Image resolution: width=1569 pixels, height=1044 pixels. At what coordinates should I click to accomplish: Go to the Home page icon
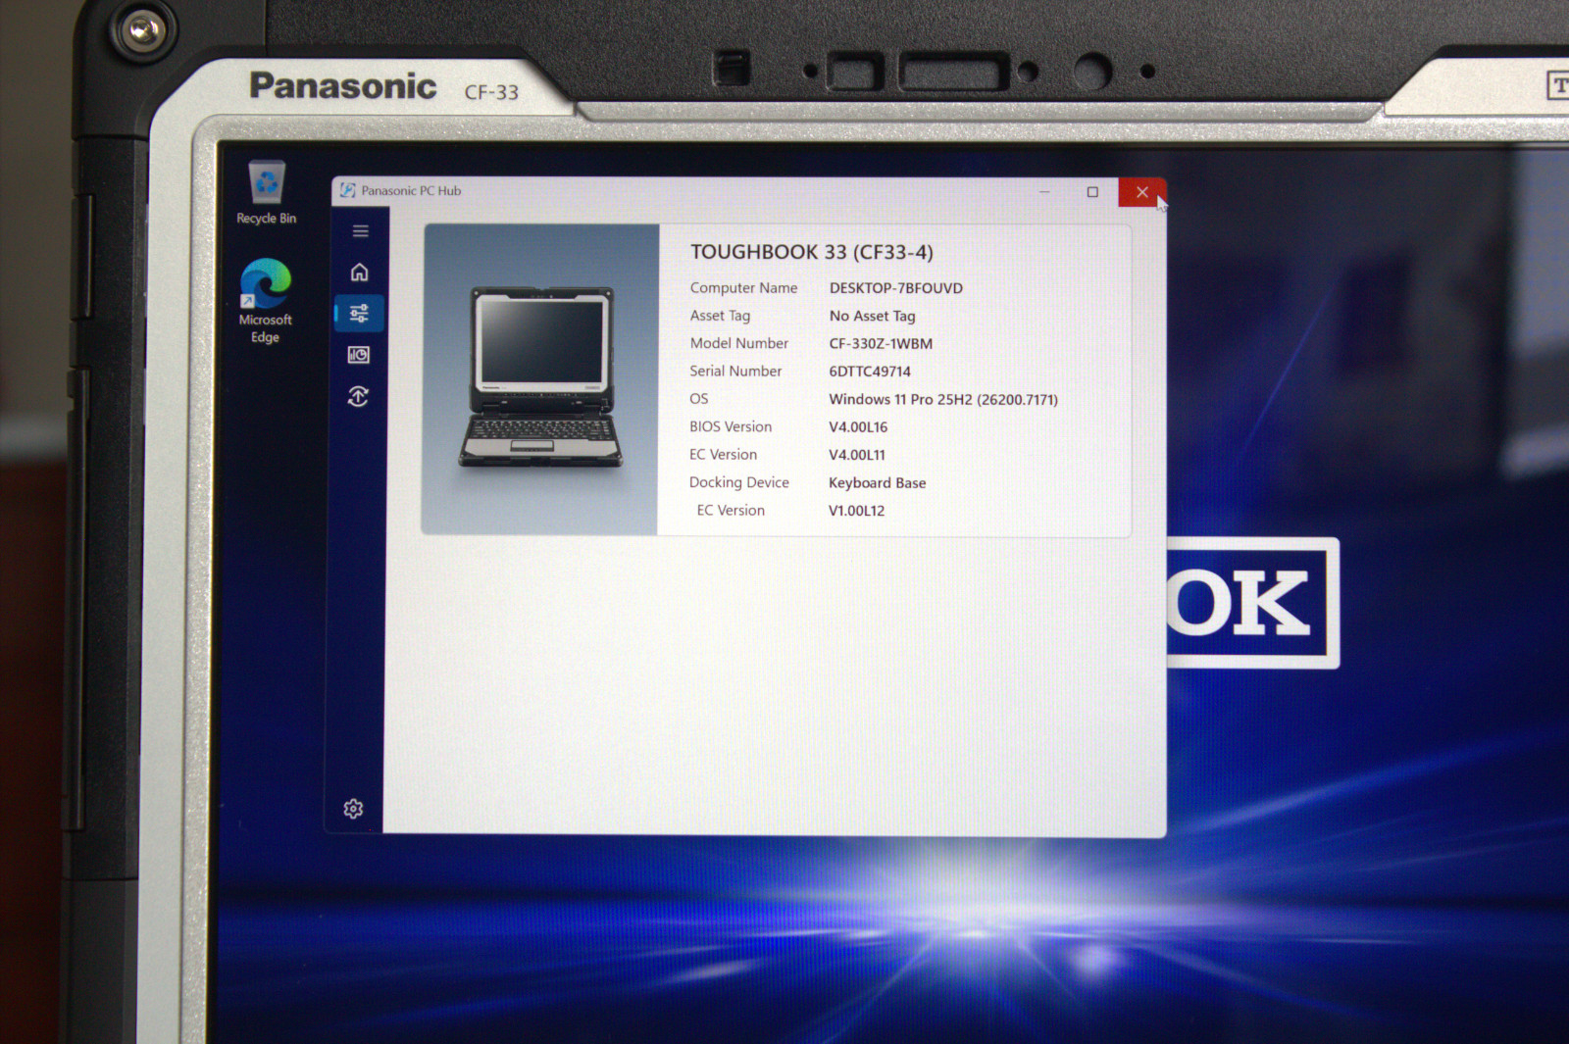(x=359, y=272)
